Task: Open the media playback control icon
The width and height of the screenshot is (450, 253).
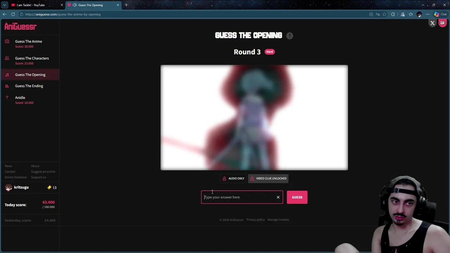Action: click(403, 14)
